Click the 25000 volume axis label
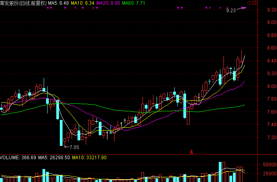This screenshot has height=182, width=277. tap(270, 174)
